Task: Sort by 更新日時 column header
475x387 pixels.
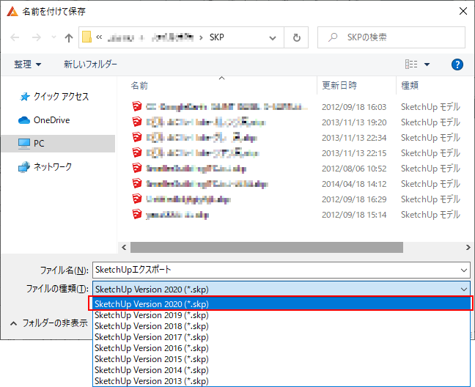Action: 339,86
